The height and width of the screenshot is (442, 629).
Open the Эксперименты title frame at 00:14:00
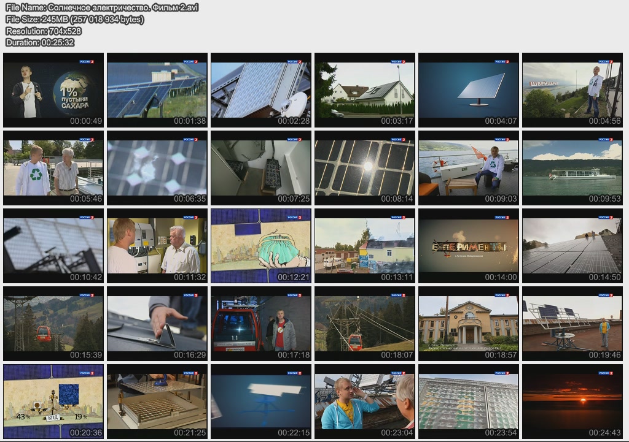pyautogui.click(x=469, y=246)
